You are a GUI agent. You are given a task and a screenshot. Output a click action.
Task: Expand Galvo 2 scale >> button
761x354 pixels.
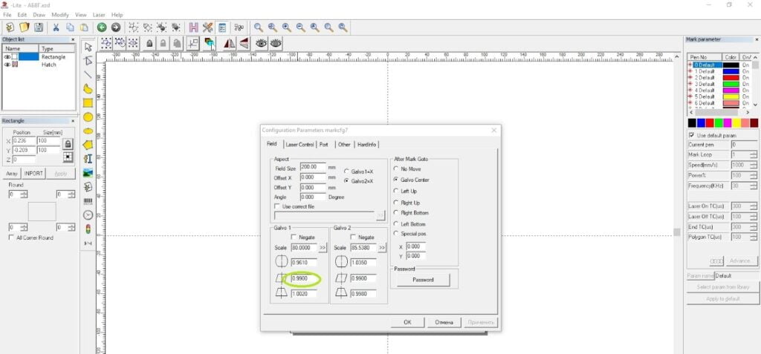pyautogui.click(x=383, y=248)
